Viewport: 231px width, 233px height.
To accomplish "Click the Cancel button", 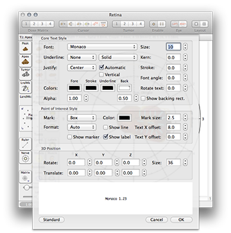I will coord(157,220).
